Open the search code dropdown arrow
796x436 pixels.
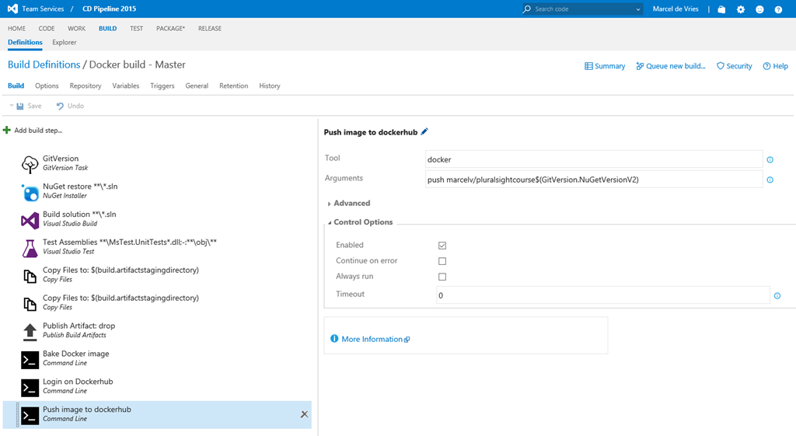point(638,9)
